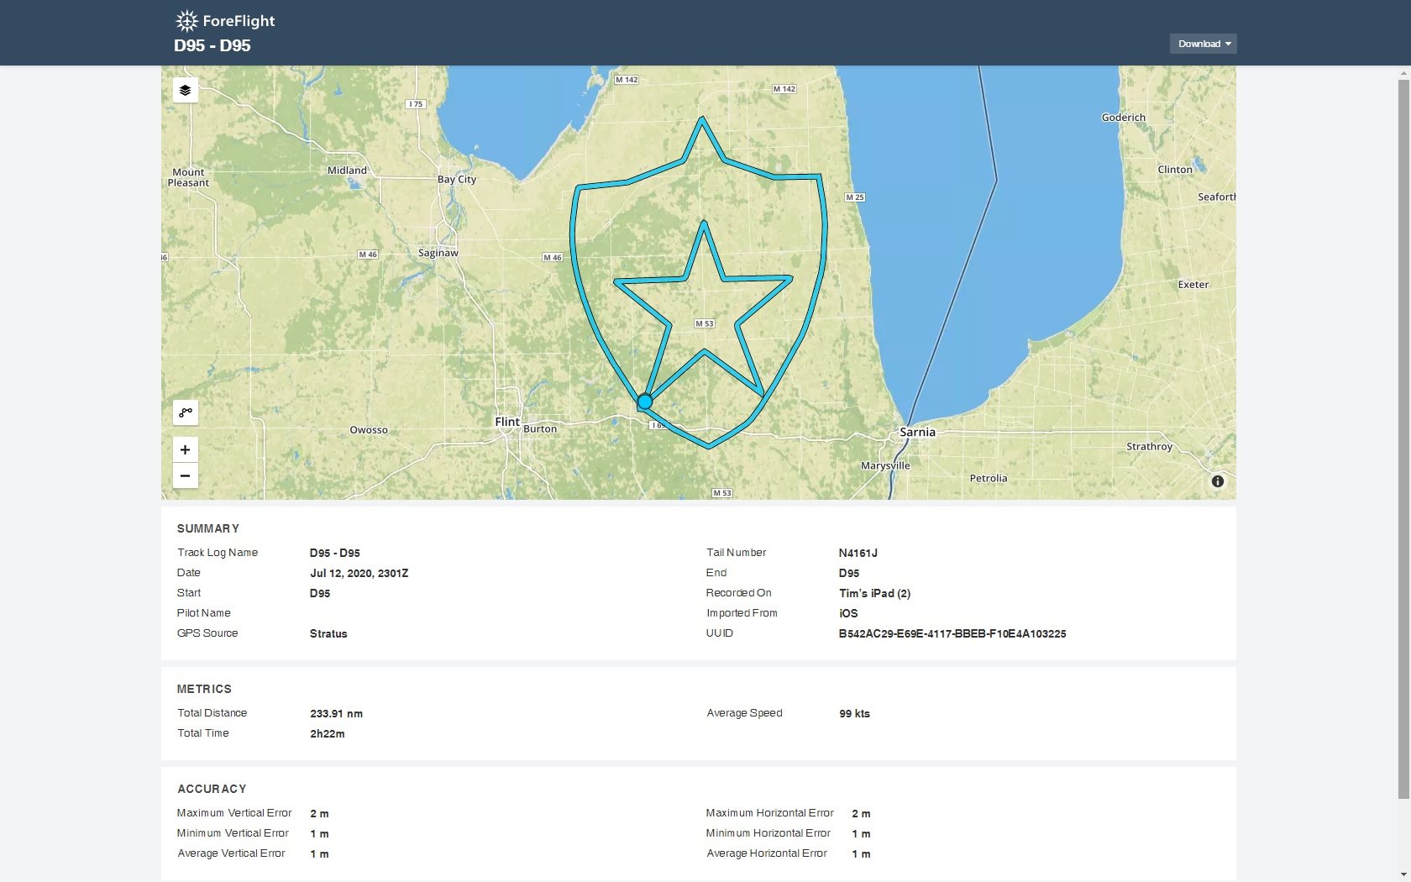Click the Flint city label on map
The height and width of the screenshot is (882, 1411).
(x=506, y=422)
